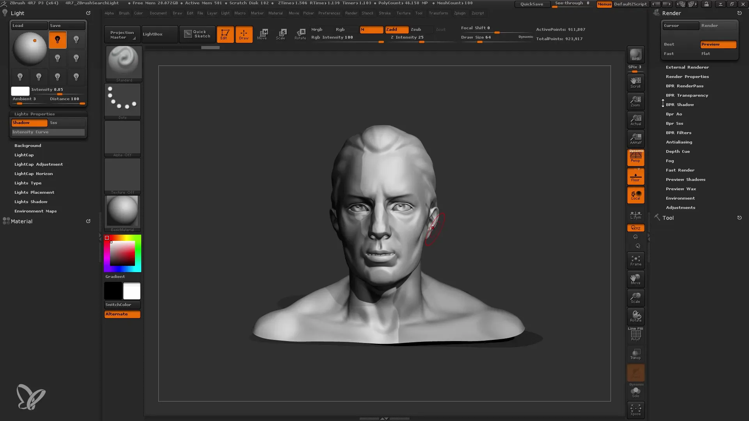Expand the Environment render settings
Screen dimensions: 749x421
(x=680, y=198)
